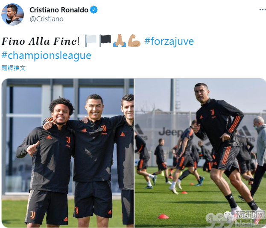Open the #championsleague hashtag
266x228 pixels.
[46, 56]
